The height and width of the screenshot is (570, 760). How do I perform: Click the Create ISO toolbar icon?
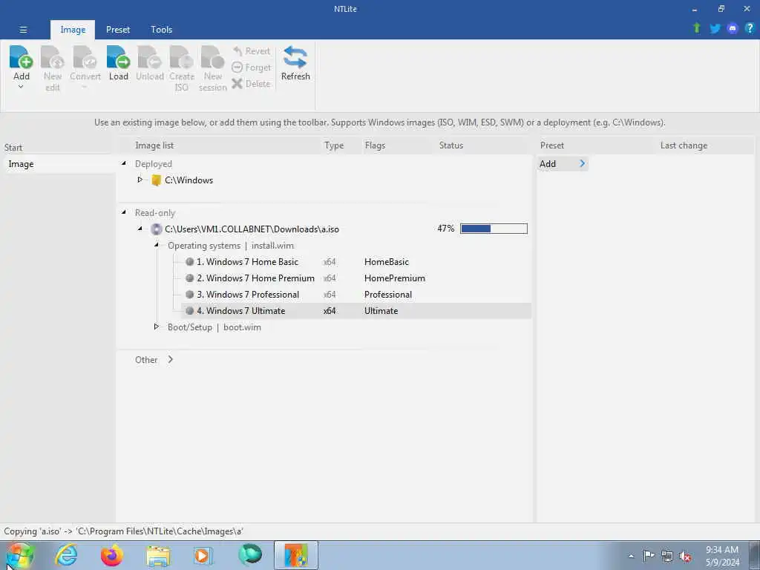pyautogui.click(x=181, y=58)
